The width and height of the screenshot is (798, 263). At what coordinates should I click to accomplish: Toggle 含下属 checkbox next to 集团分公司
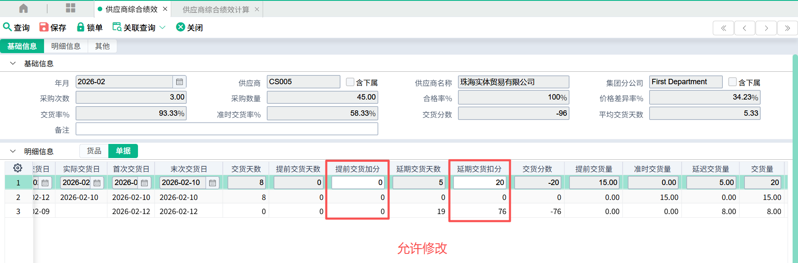(732, 82)
